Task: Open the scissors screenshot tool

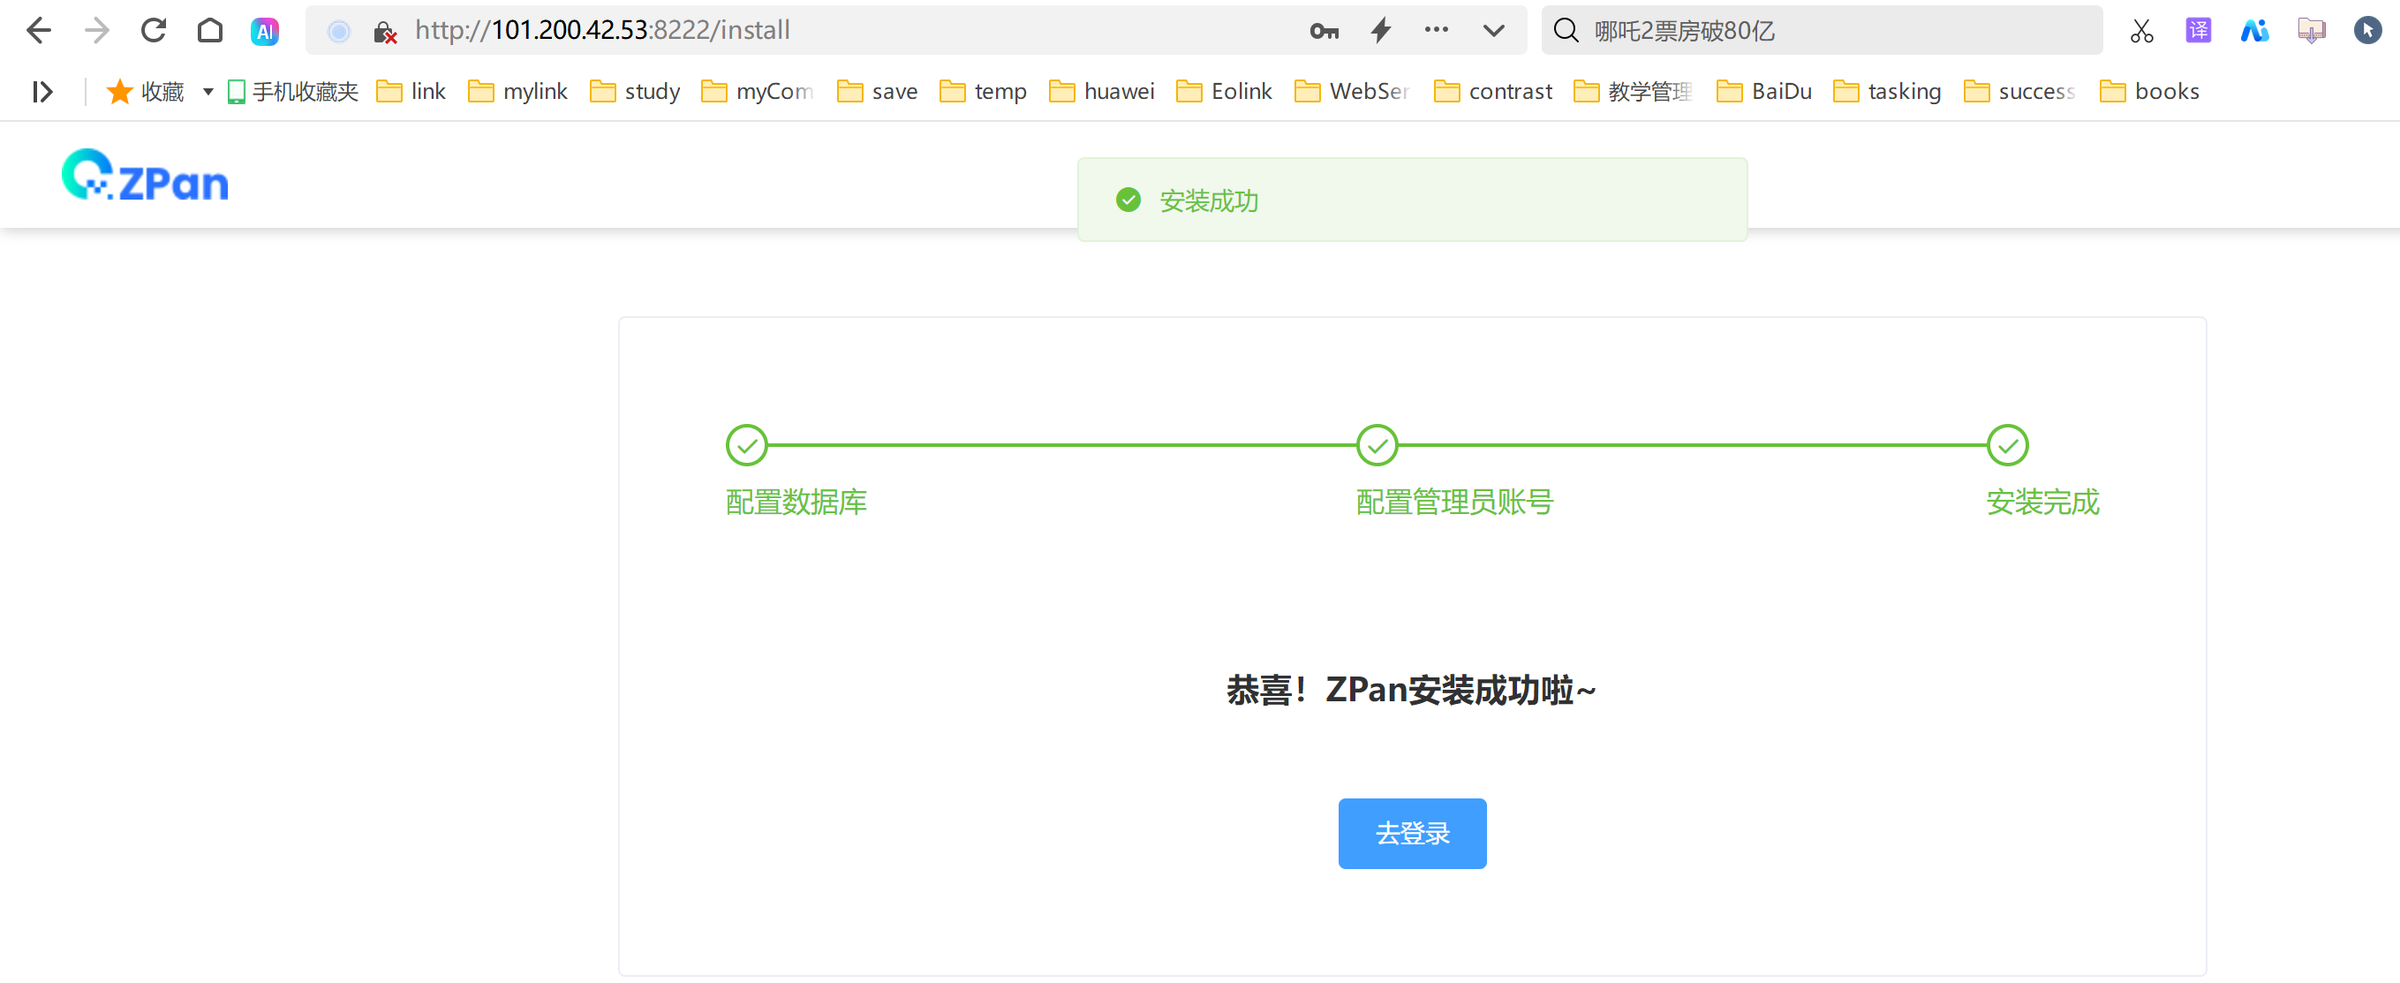Action: pos(2141,31)
